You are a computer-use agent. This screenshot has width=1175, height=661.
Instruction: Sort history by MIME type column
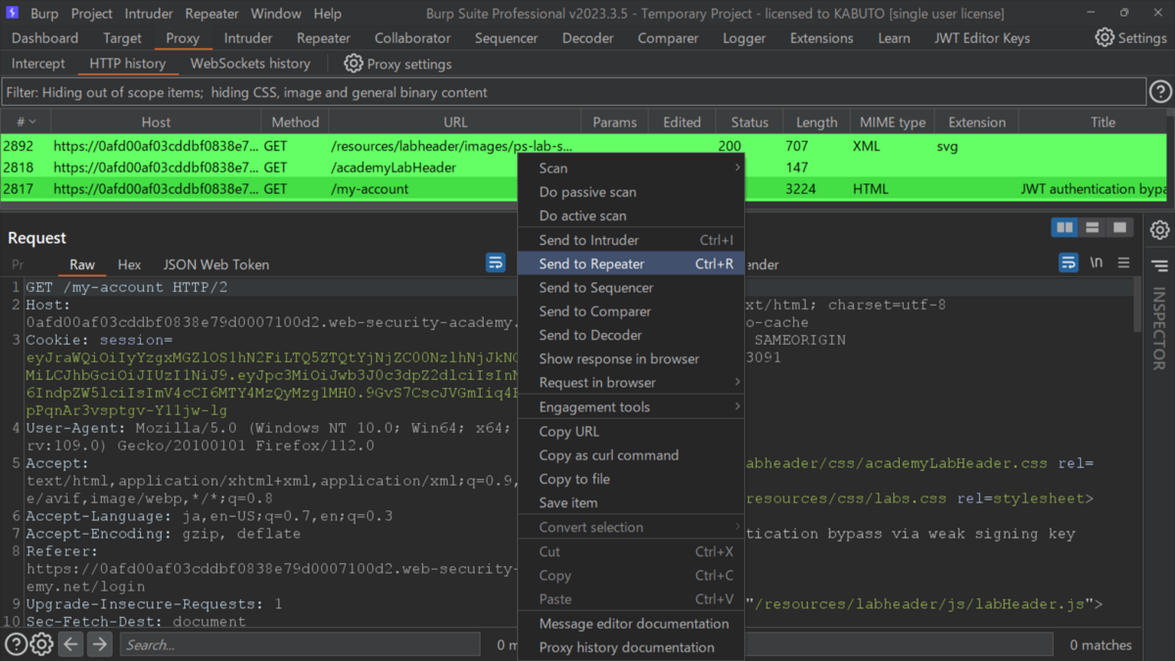tap(892, 122)
